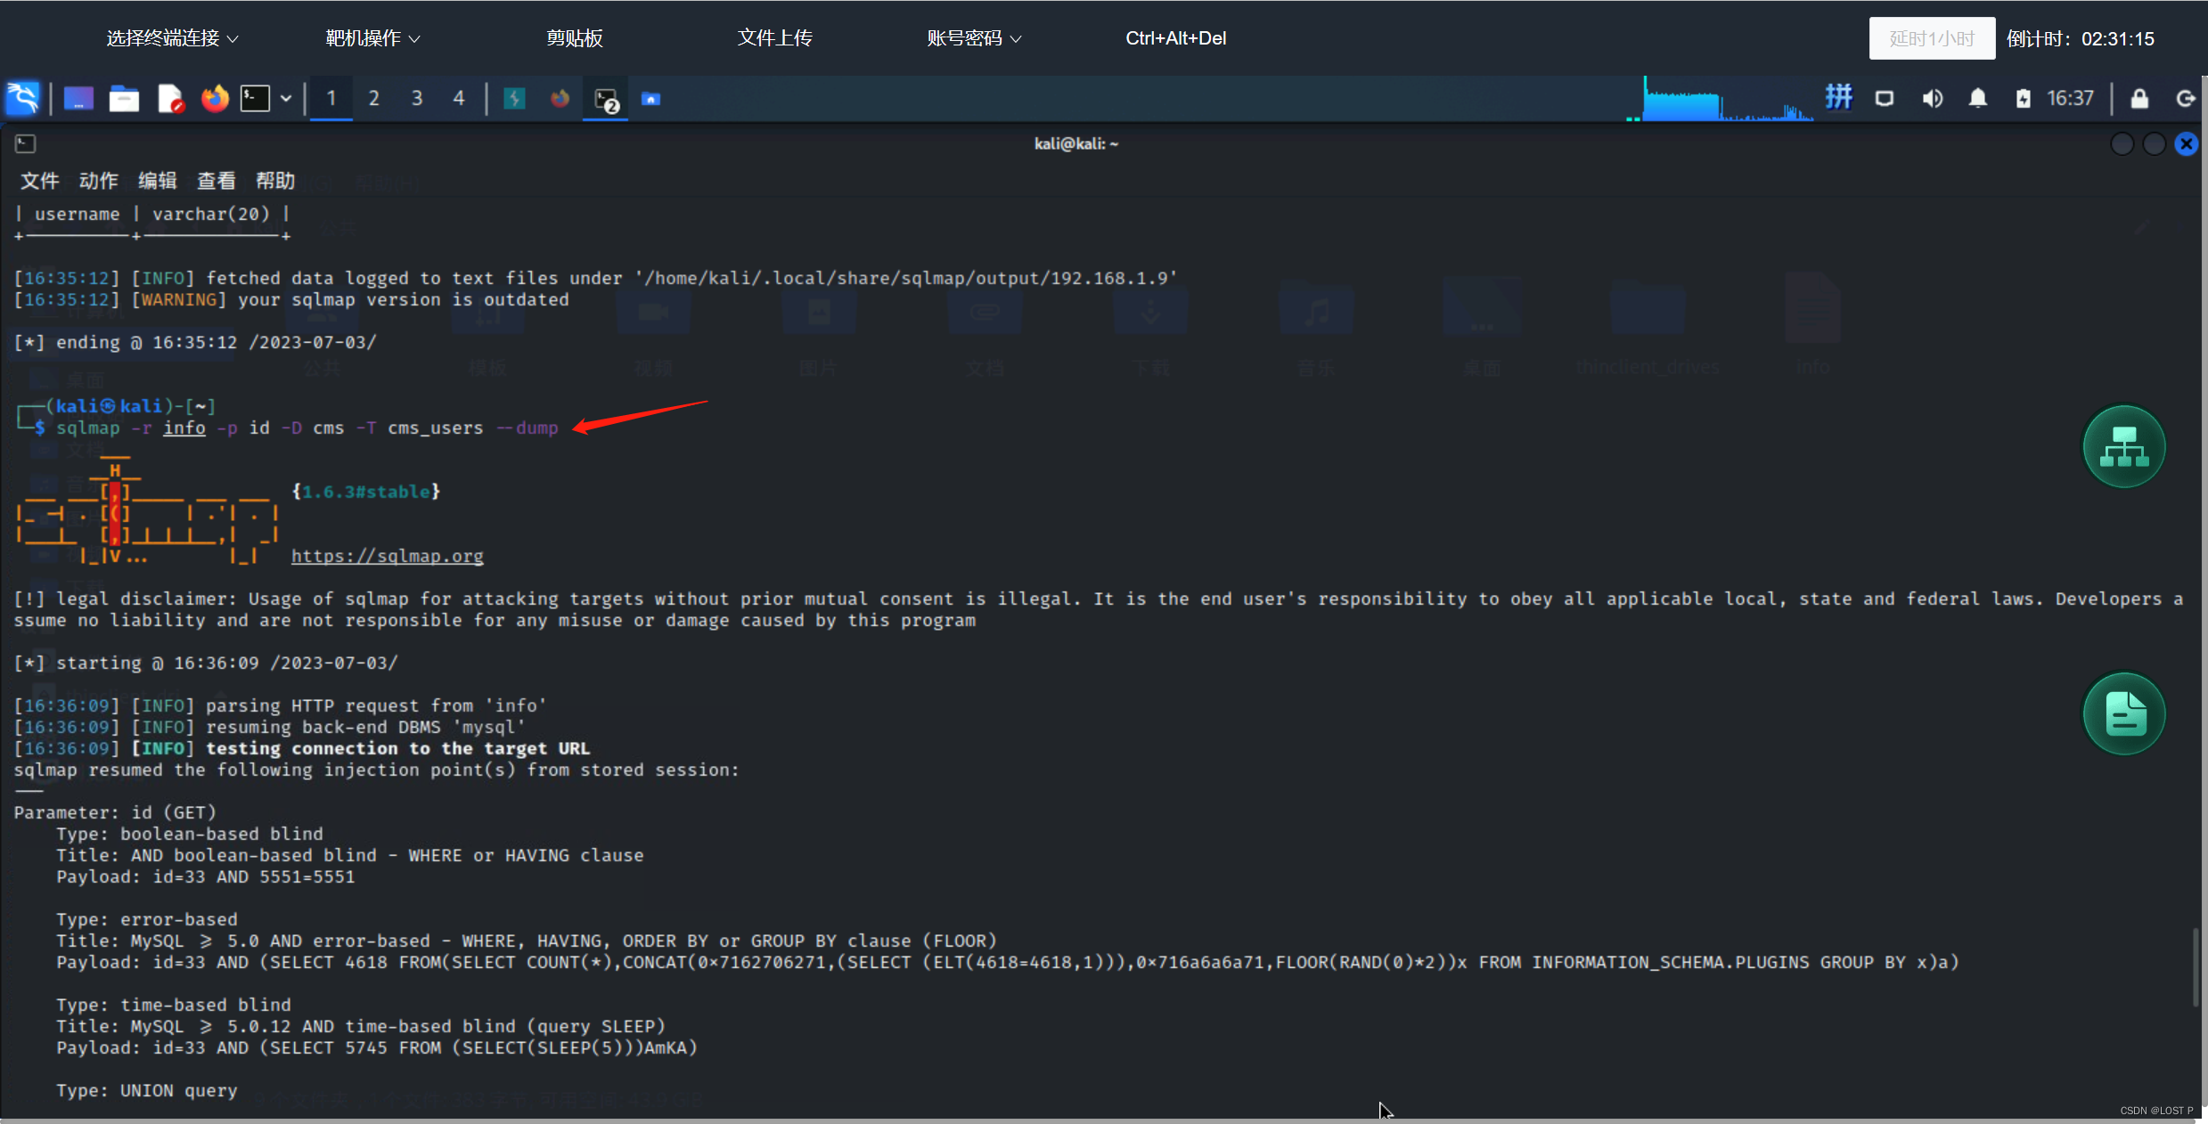Open the 查看 menu in terminal
This screenshot has width=2208, height=1124.
(216, 181)
